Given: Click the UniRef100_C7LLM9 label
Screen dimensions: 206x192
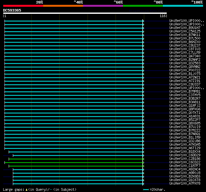Looking at the screenshot, I should [185, 53].
